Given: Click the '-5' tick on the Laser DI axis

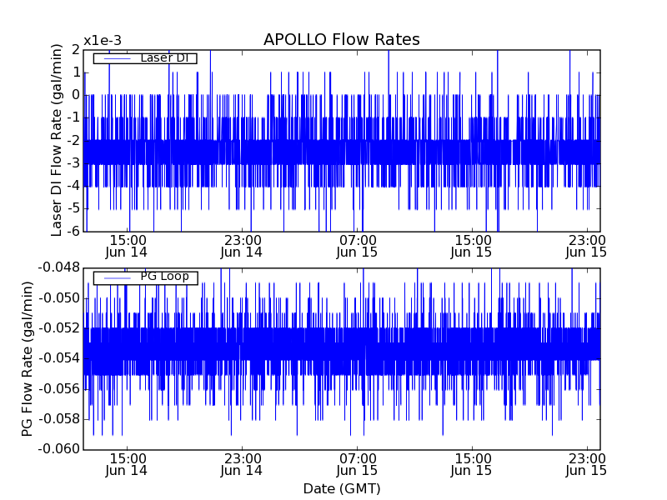Looking at the screenshot, I should click(73, 209).
